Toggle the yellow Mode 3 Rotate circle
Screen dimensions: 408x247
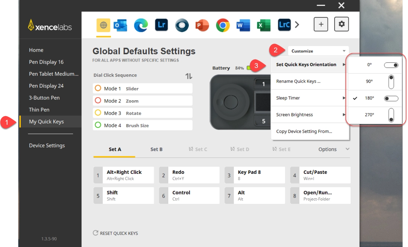pos(98,113)
